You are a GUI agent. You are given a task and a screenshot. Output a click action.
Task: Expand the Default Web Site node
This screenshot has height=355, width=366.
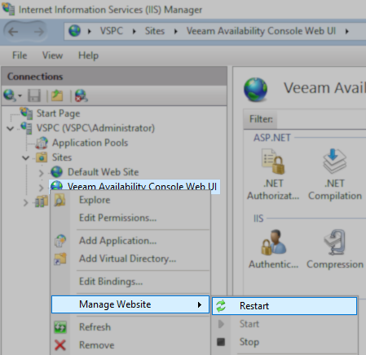[41, 172]
